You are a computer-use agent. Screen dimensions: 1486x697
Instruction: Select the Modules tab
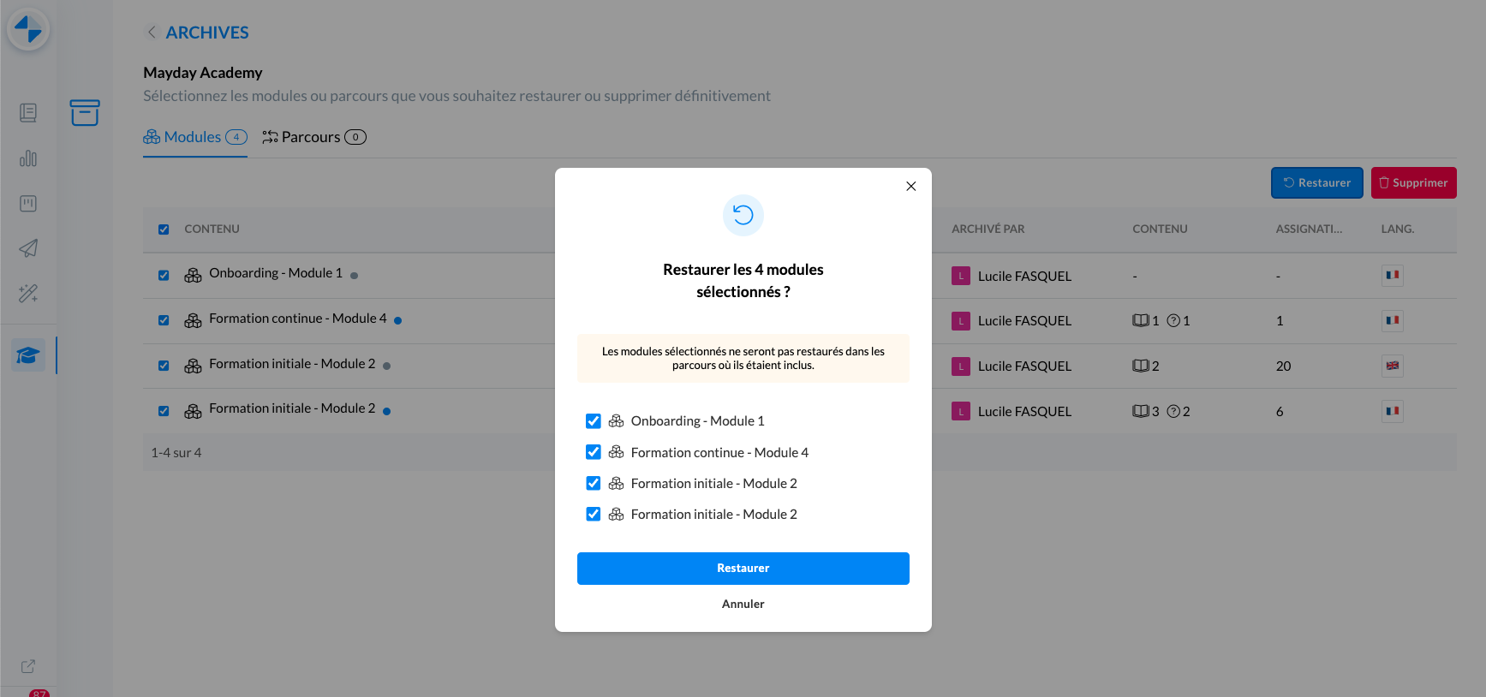pyautogui.click(x=194, y=137)
